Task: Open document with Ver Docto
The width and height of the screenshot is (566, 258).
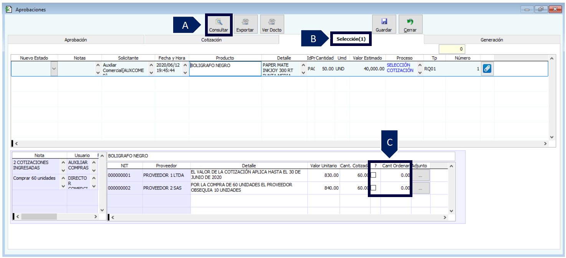Action: pyautogui.click(x=272, y=25)
